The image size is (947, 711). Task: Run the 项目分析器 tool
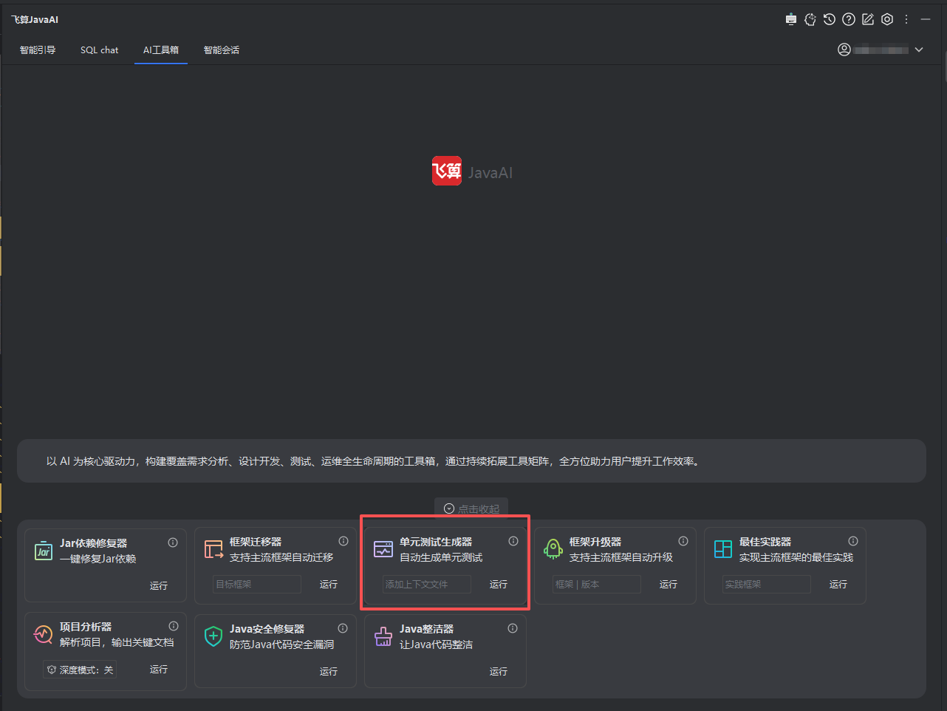pos(159,669)
